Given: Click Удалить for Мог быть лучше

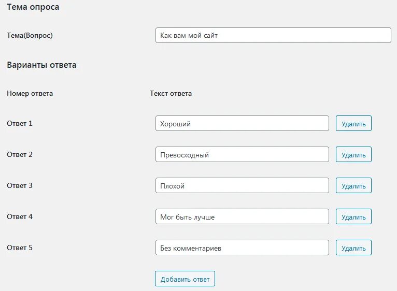Looking at the screenshot, I should point(353,217).
